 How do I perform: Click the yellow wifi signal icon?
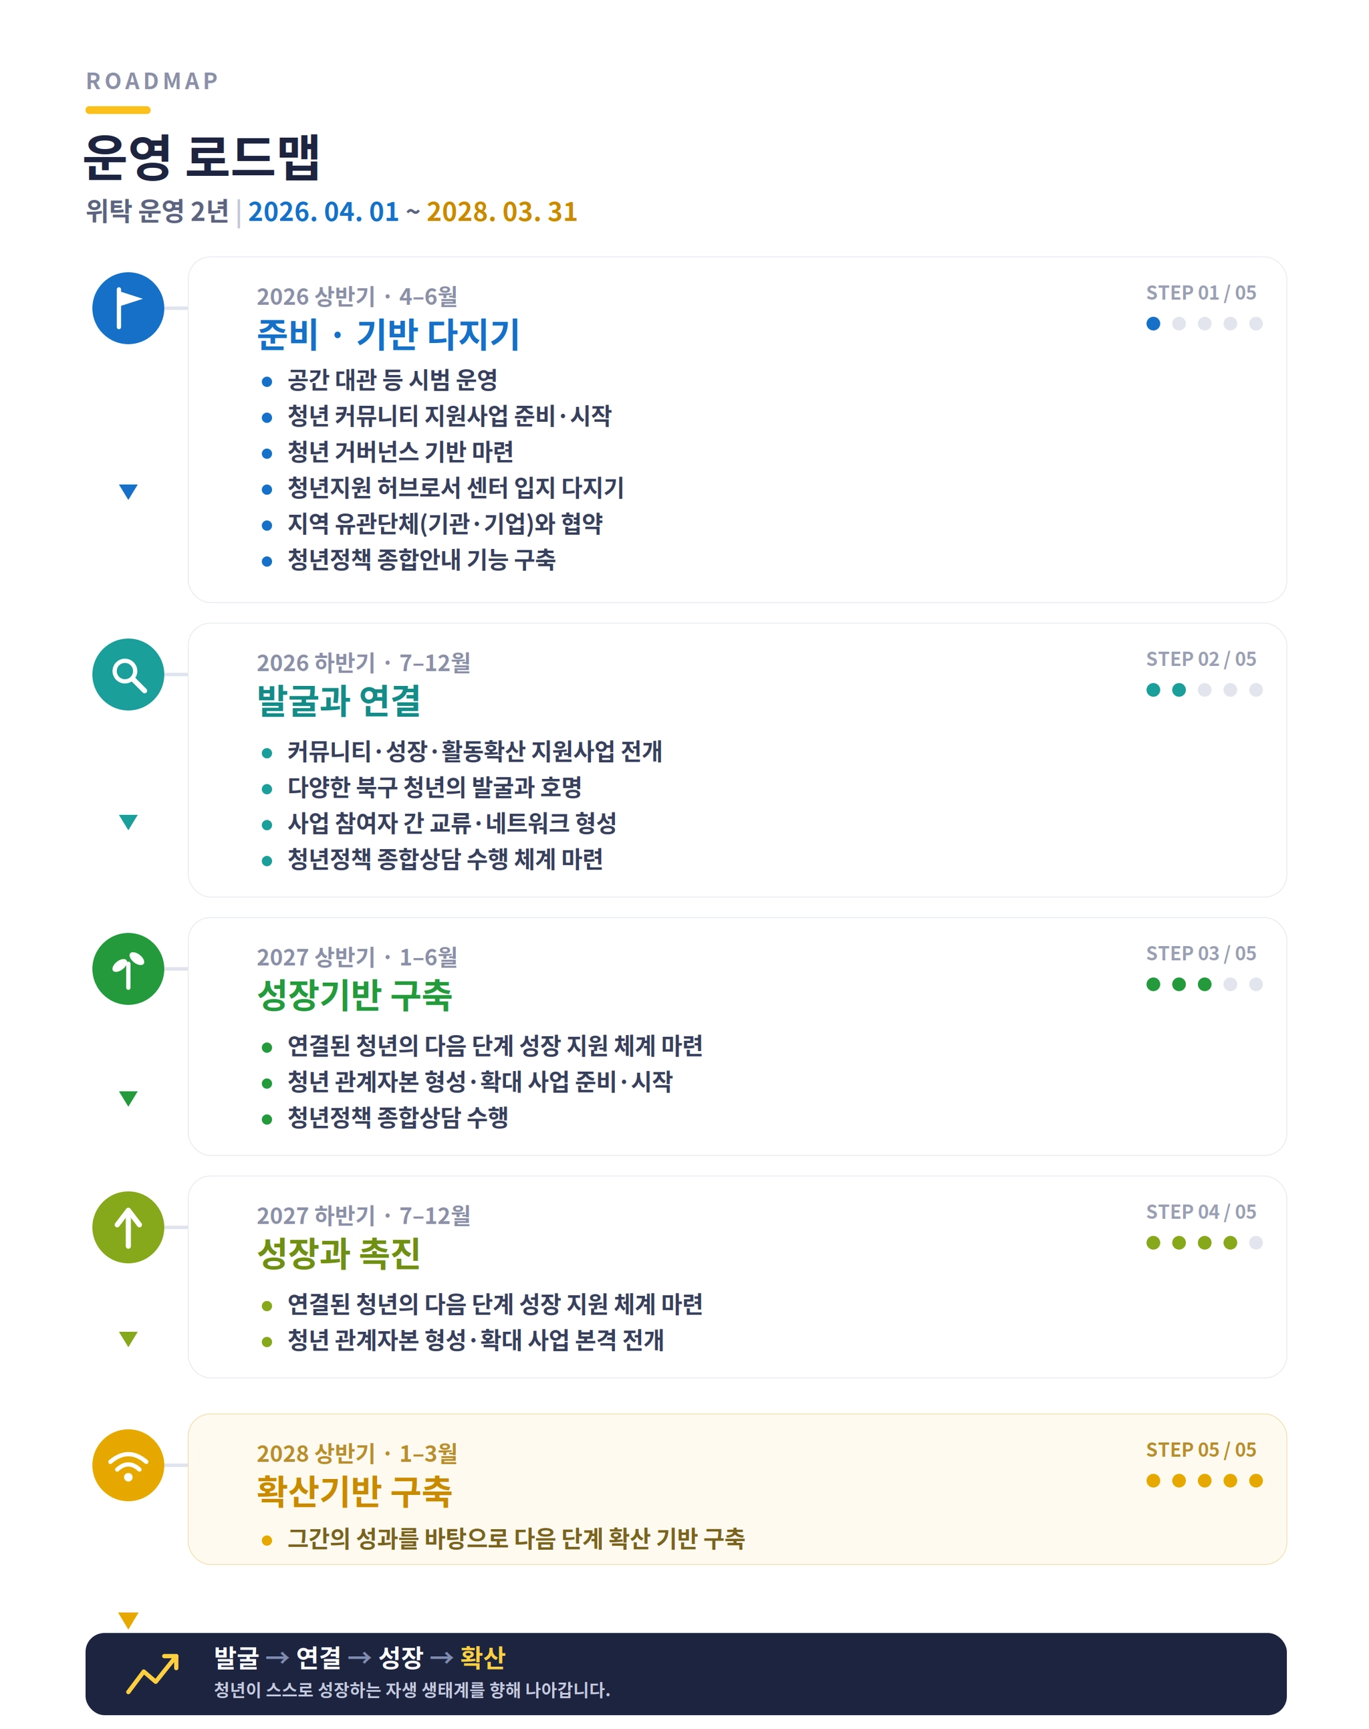(128, 1466)
